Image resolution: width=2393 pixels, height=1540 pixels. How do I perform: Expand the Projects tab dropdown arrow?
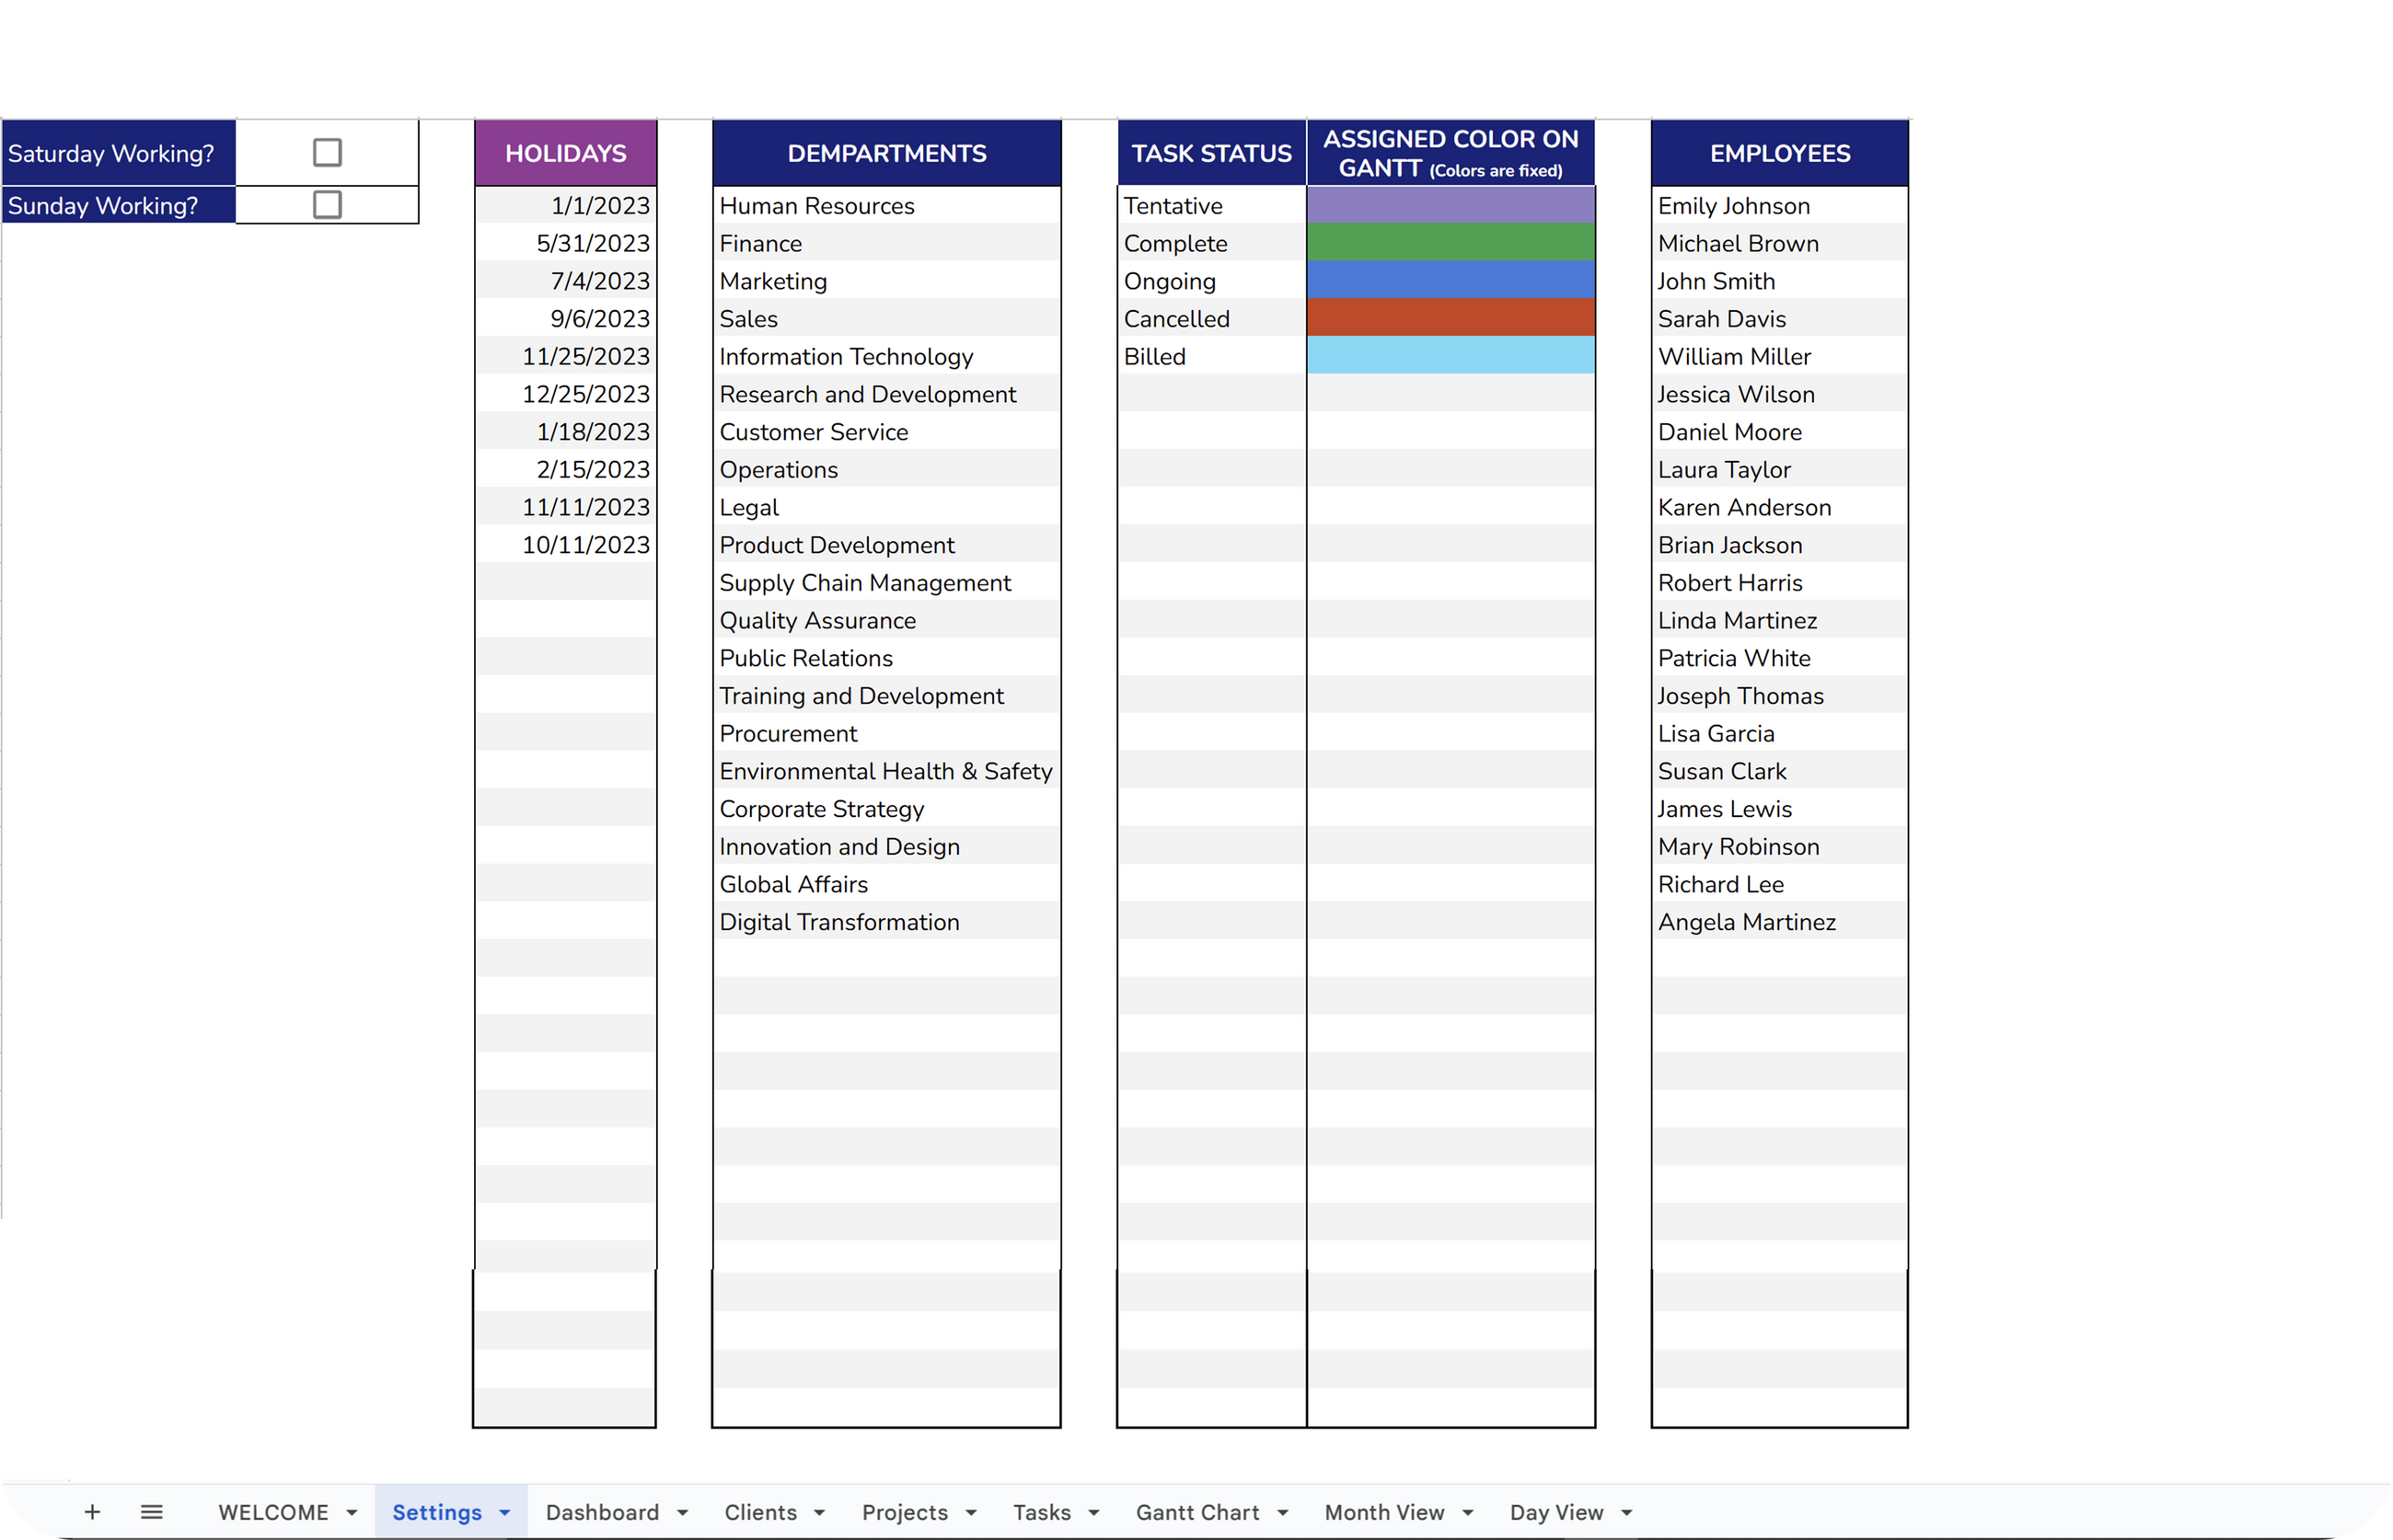970,1512
